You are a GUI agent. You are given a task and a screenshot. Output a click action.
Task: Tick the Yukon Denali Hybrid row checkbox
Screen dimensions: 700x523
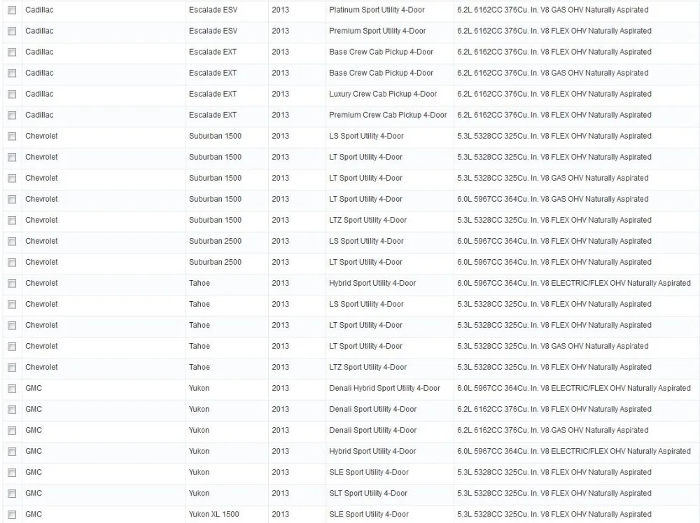click(x=12, y=388)
